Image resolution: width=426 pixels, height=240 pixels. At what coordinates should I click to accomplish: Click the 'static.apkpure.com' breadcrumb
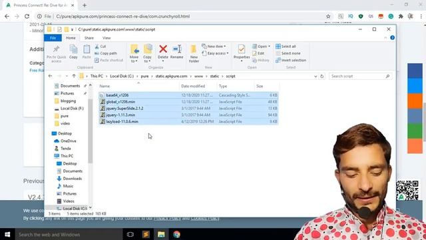[171, 77]
